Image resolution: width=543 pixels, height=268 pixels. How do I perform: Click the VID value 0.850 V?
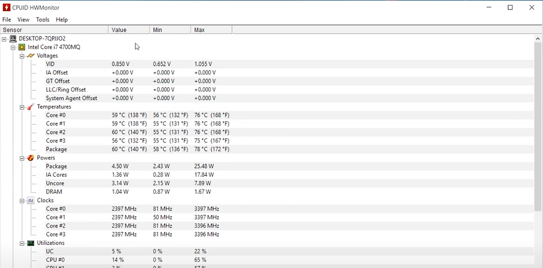(121, 64)
